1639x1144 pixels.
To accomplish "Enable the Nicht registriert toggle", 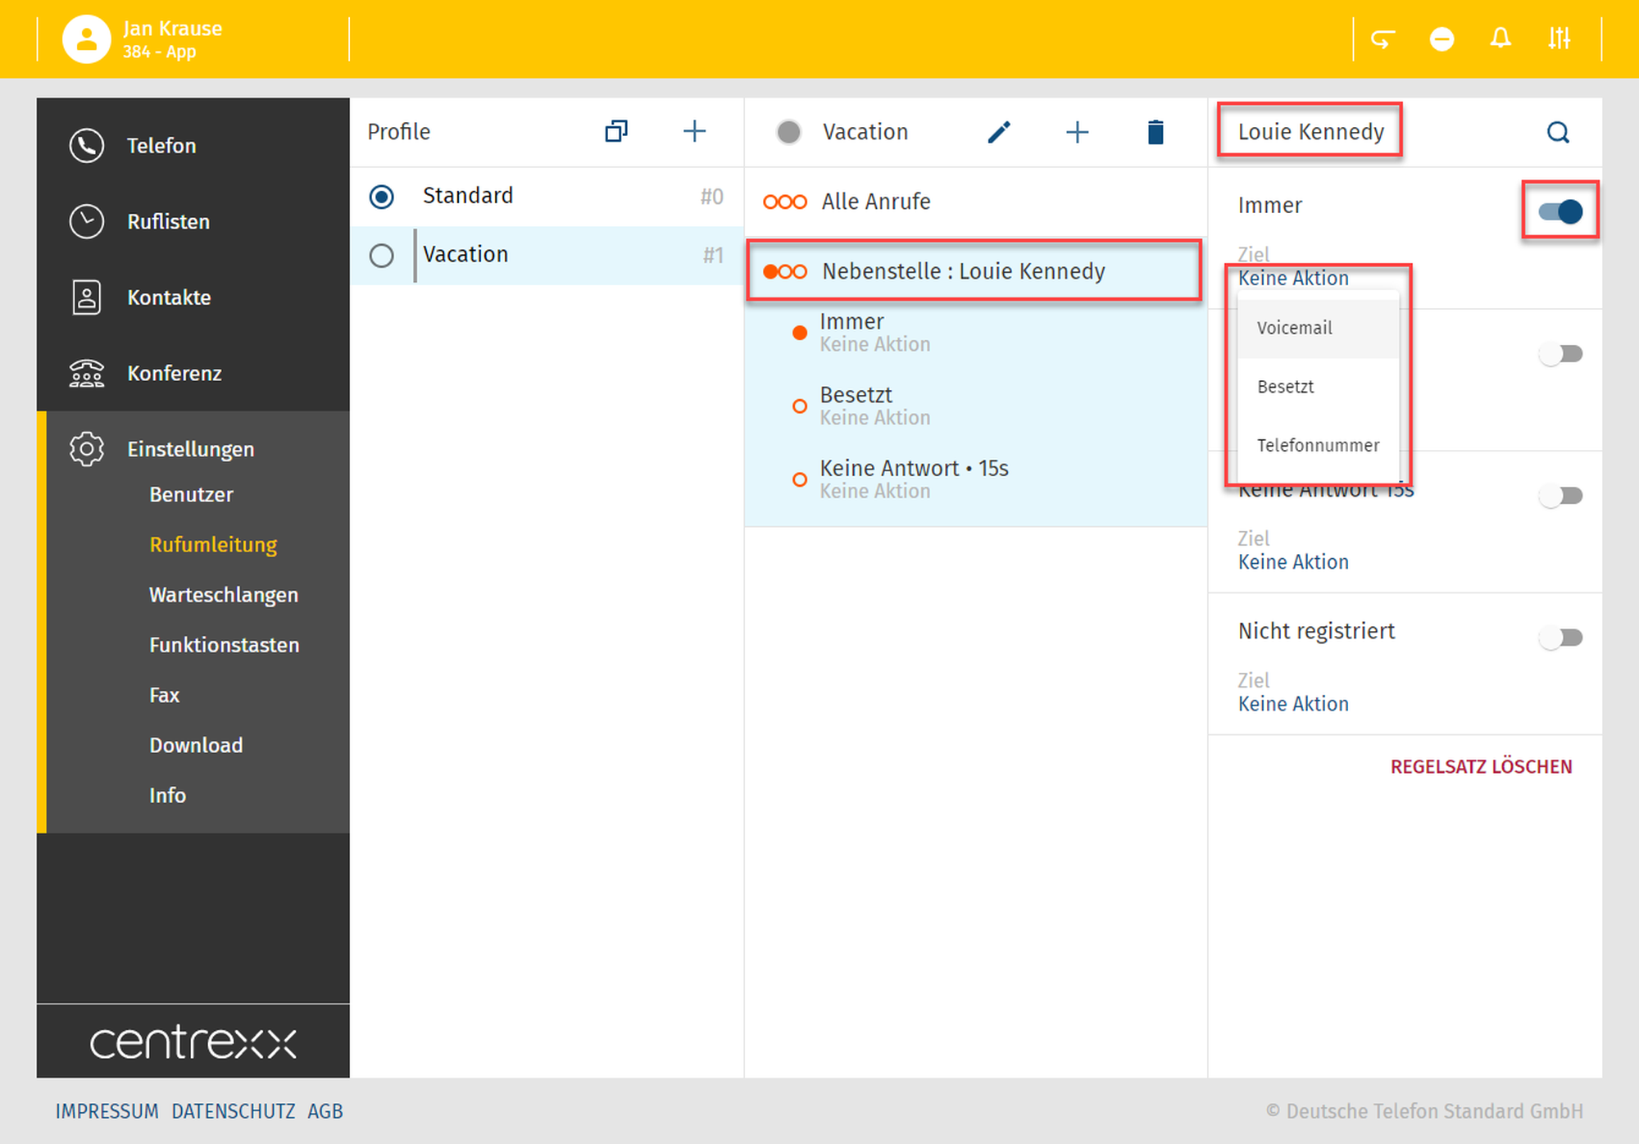I will point(1560,638).
